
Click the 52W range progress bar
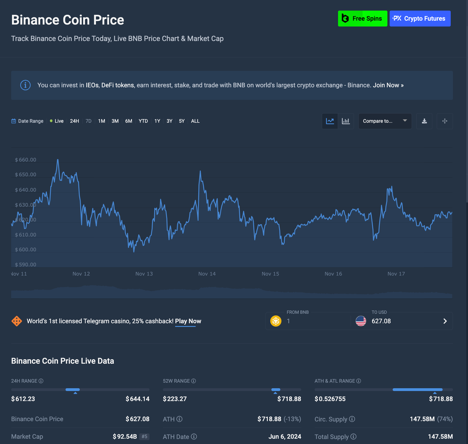(232, 390)
